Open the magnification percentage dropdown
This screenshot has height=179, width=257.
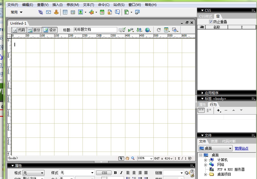coord(145,158)
